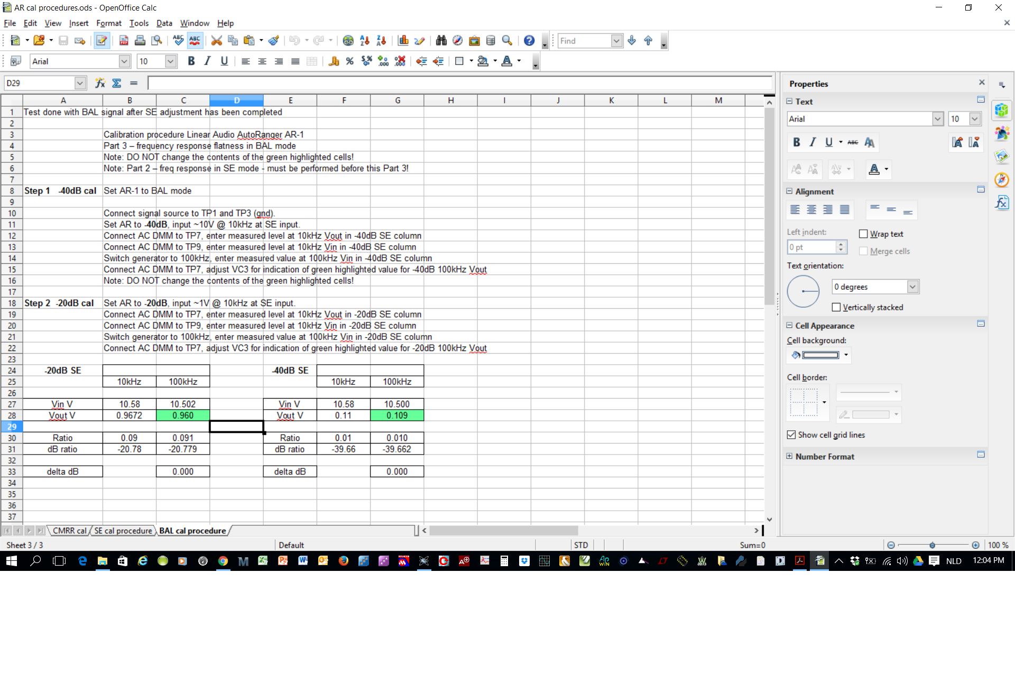The image size is (1015, 674).
Task: Open OpenOffice Help question icon
Action: pos(529,41)
